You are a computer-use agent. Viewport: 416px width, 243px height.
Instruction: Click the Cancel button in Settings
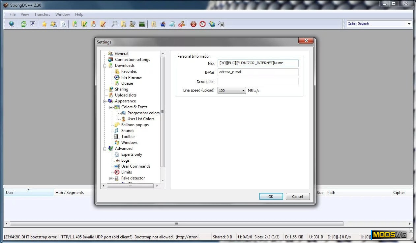point(297,197)
